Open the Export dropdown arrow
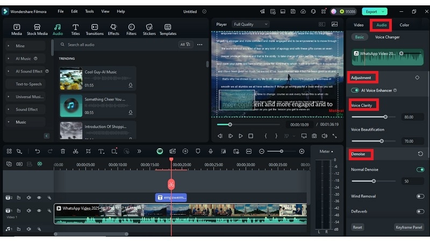The width and height of the screenshot is (430, 242). [383, 11]
